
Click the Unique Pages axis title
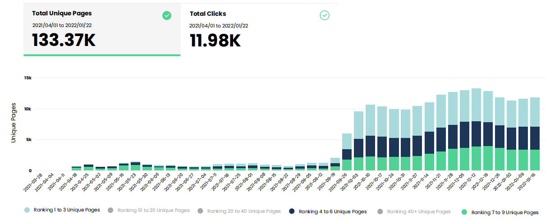(x=14, y=124)
